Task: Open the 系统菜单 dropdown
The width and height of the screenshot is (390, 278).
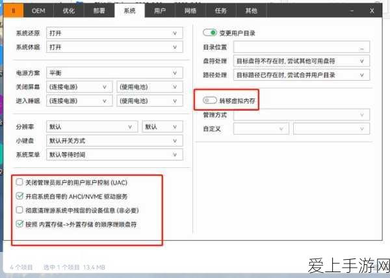Action: 114,154
